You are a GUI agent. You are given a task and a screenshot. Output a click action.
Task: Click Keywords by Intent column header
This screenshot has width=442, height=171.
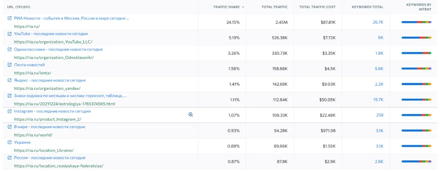419,7
